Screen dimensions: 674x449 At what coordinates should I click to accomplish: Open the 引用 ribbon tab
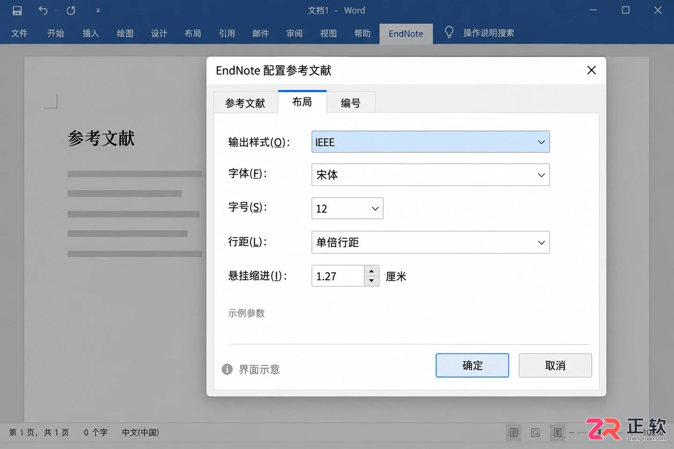point(227,33)
